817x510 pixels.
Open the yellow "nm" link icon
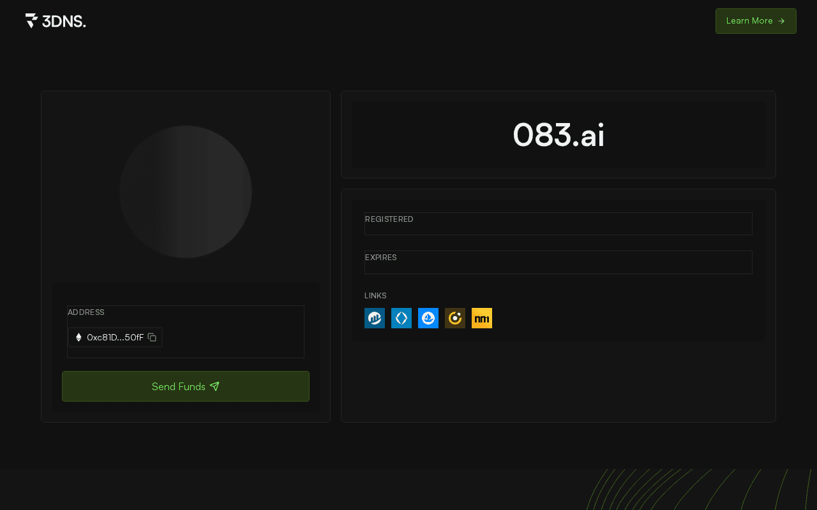click(482, 318)
